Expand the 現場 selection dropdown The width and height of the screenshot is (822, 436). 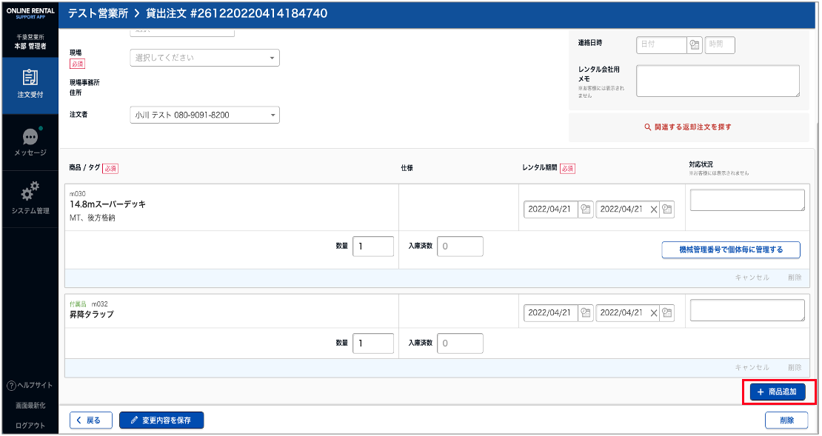(204, 58)
